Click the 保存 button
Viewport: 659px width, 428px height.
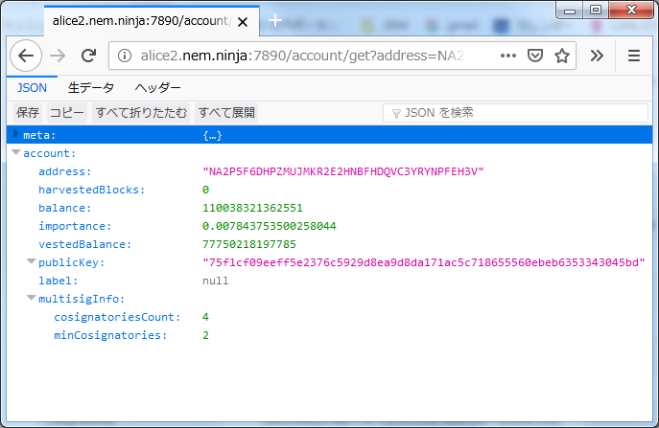28,112
